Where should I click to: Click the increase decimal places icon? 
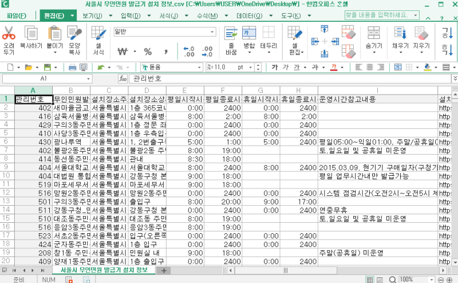(x=189, y=52)
